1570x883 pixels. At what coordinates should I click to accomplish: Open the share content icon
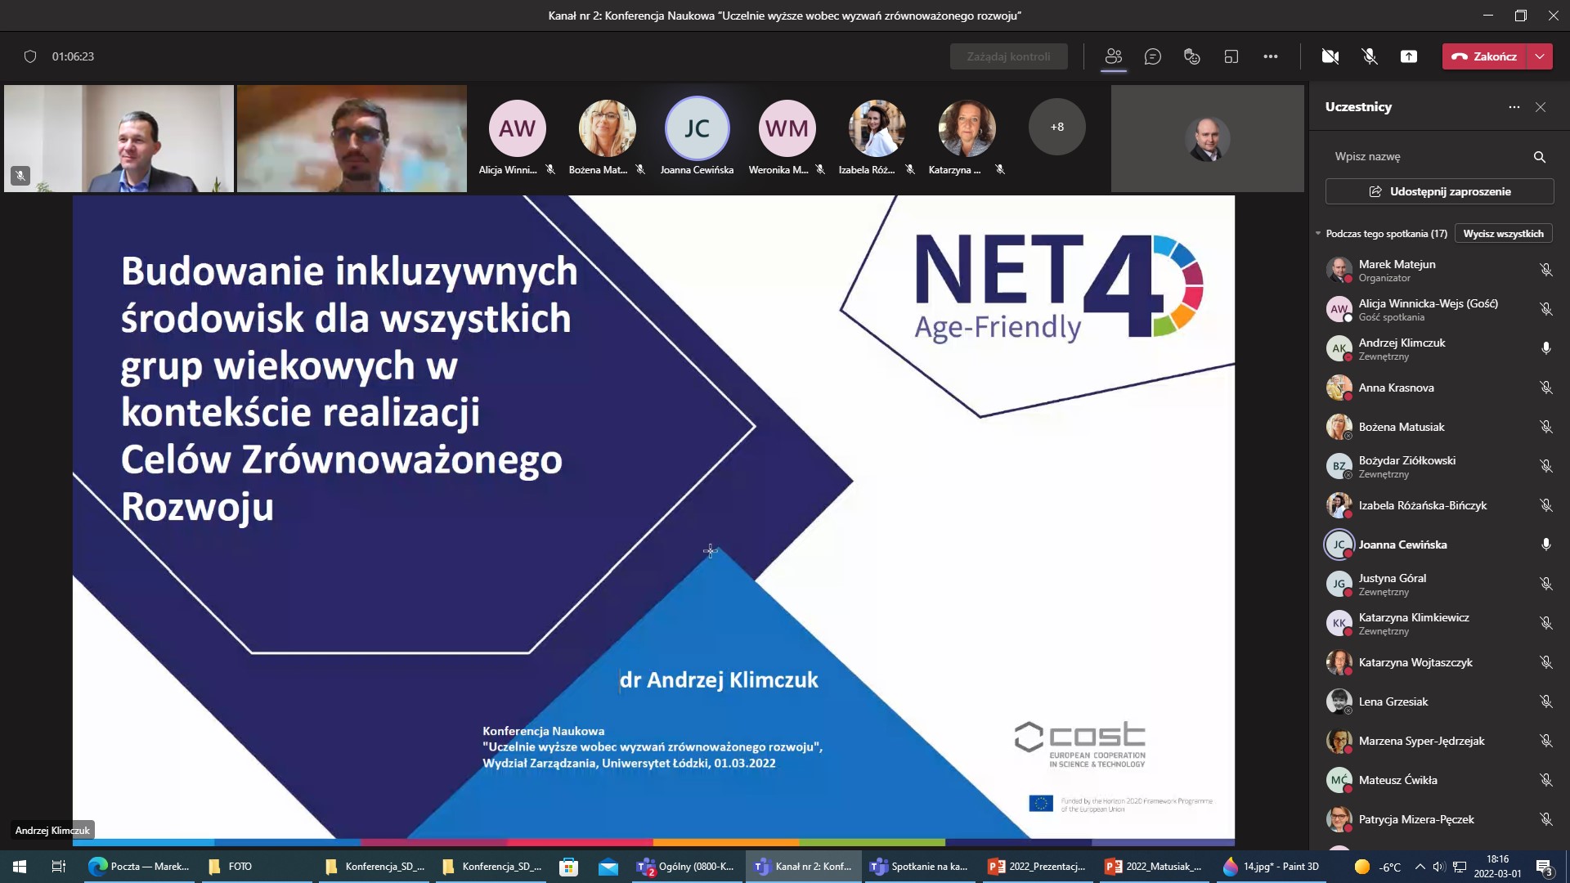1409,56
